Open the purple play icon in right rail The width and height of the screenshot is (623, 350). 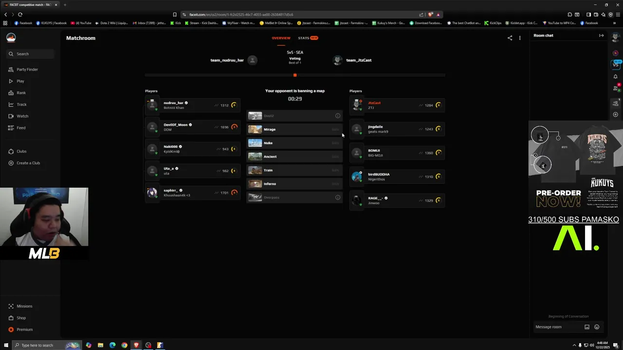(616, 52)
